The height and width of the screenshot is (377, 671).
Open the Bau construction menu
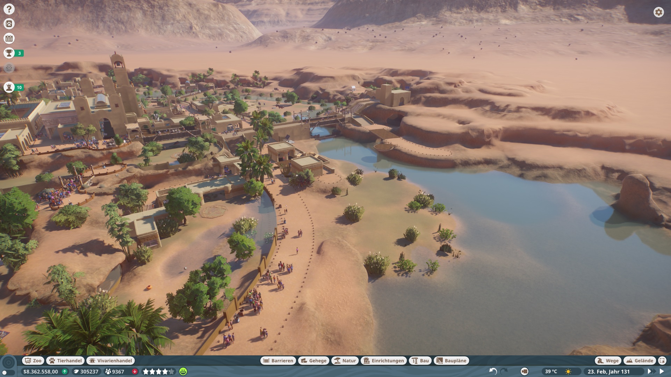420,361
